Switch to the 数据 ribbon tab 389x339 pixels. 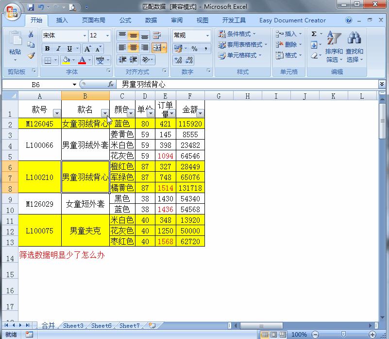click(151, 20)
